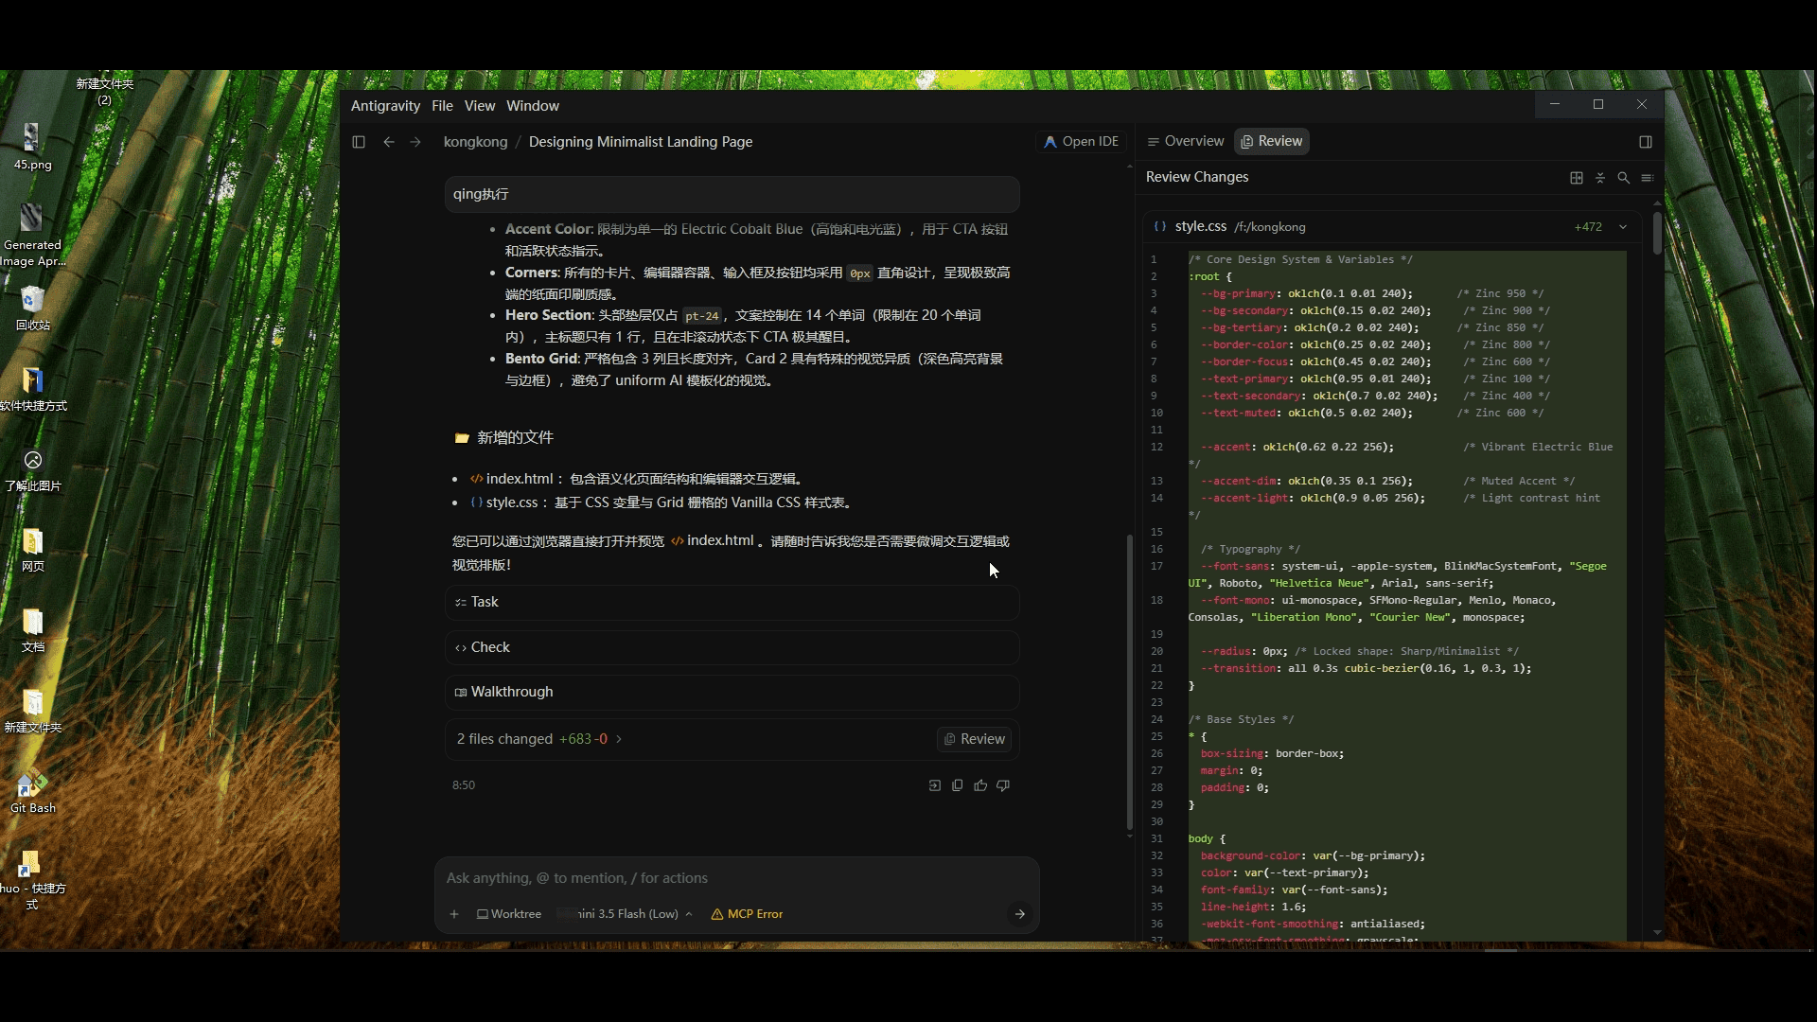Click the Review button beside files changed
The height and width of the screenshot is (1022, 1817).
pos(974,739)
